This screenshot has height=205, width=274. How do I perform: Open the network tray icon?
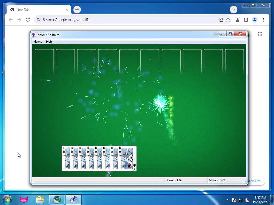(241, 200)
